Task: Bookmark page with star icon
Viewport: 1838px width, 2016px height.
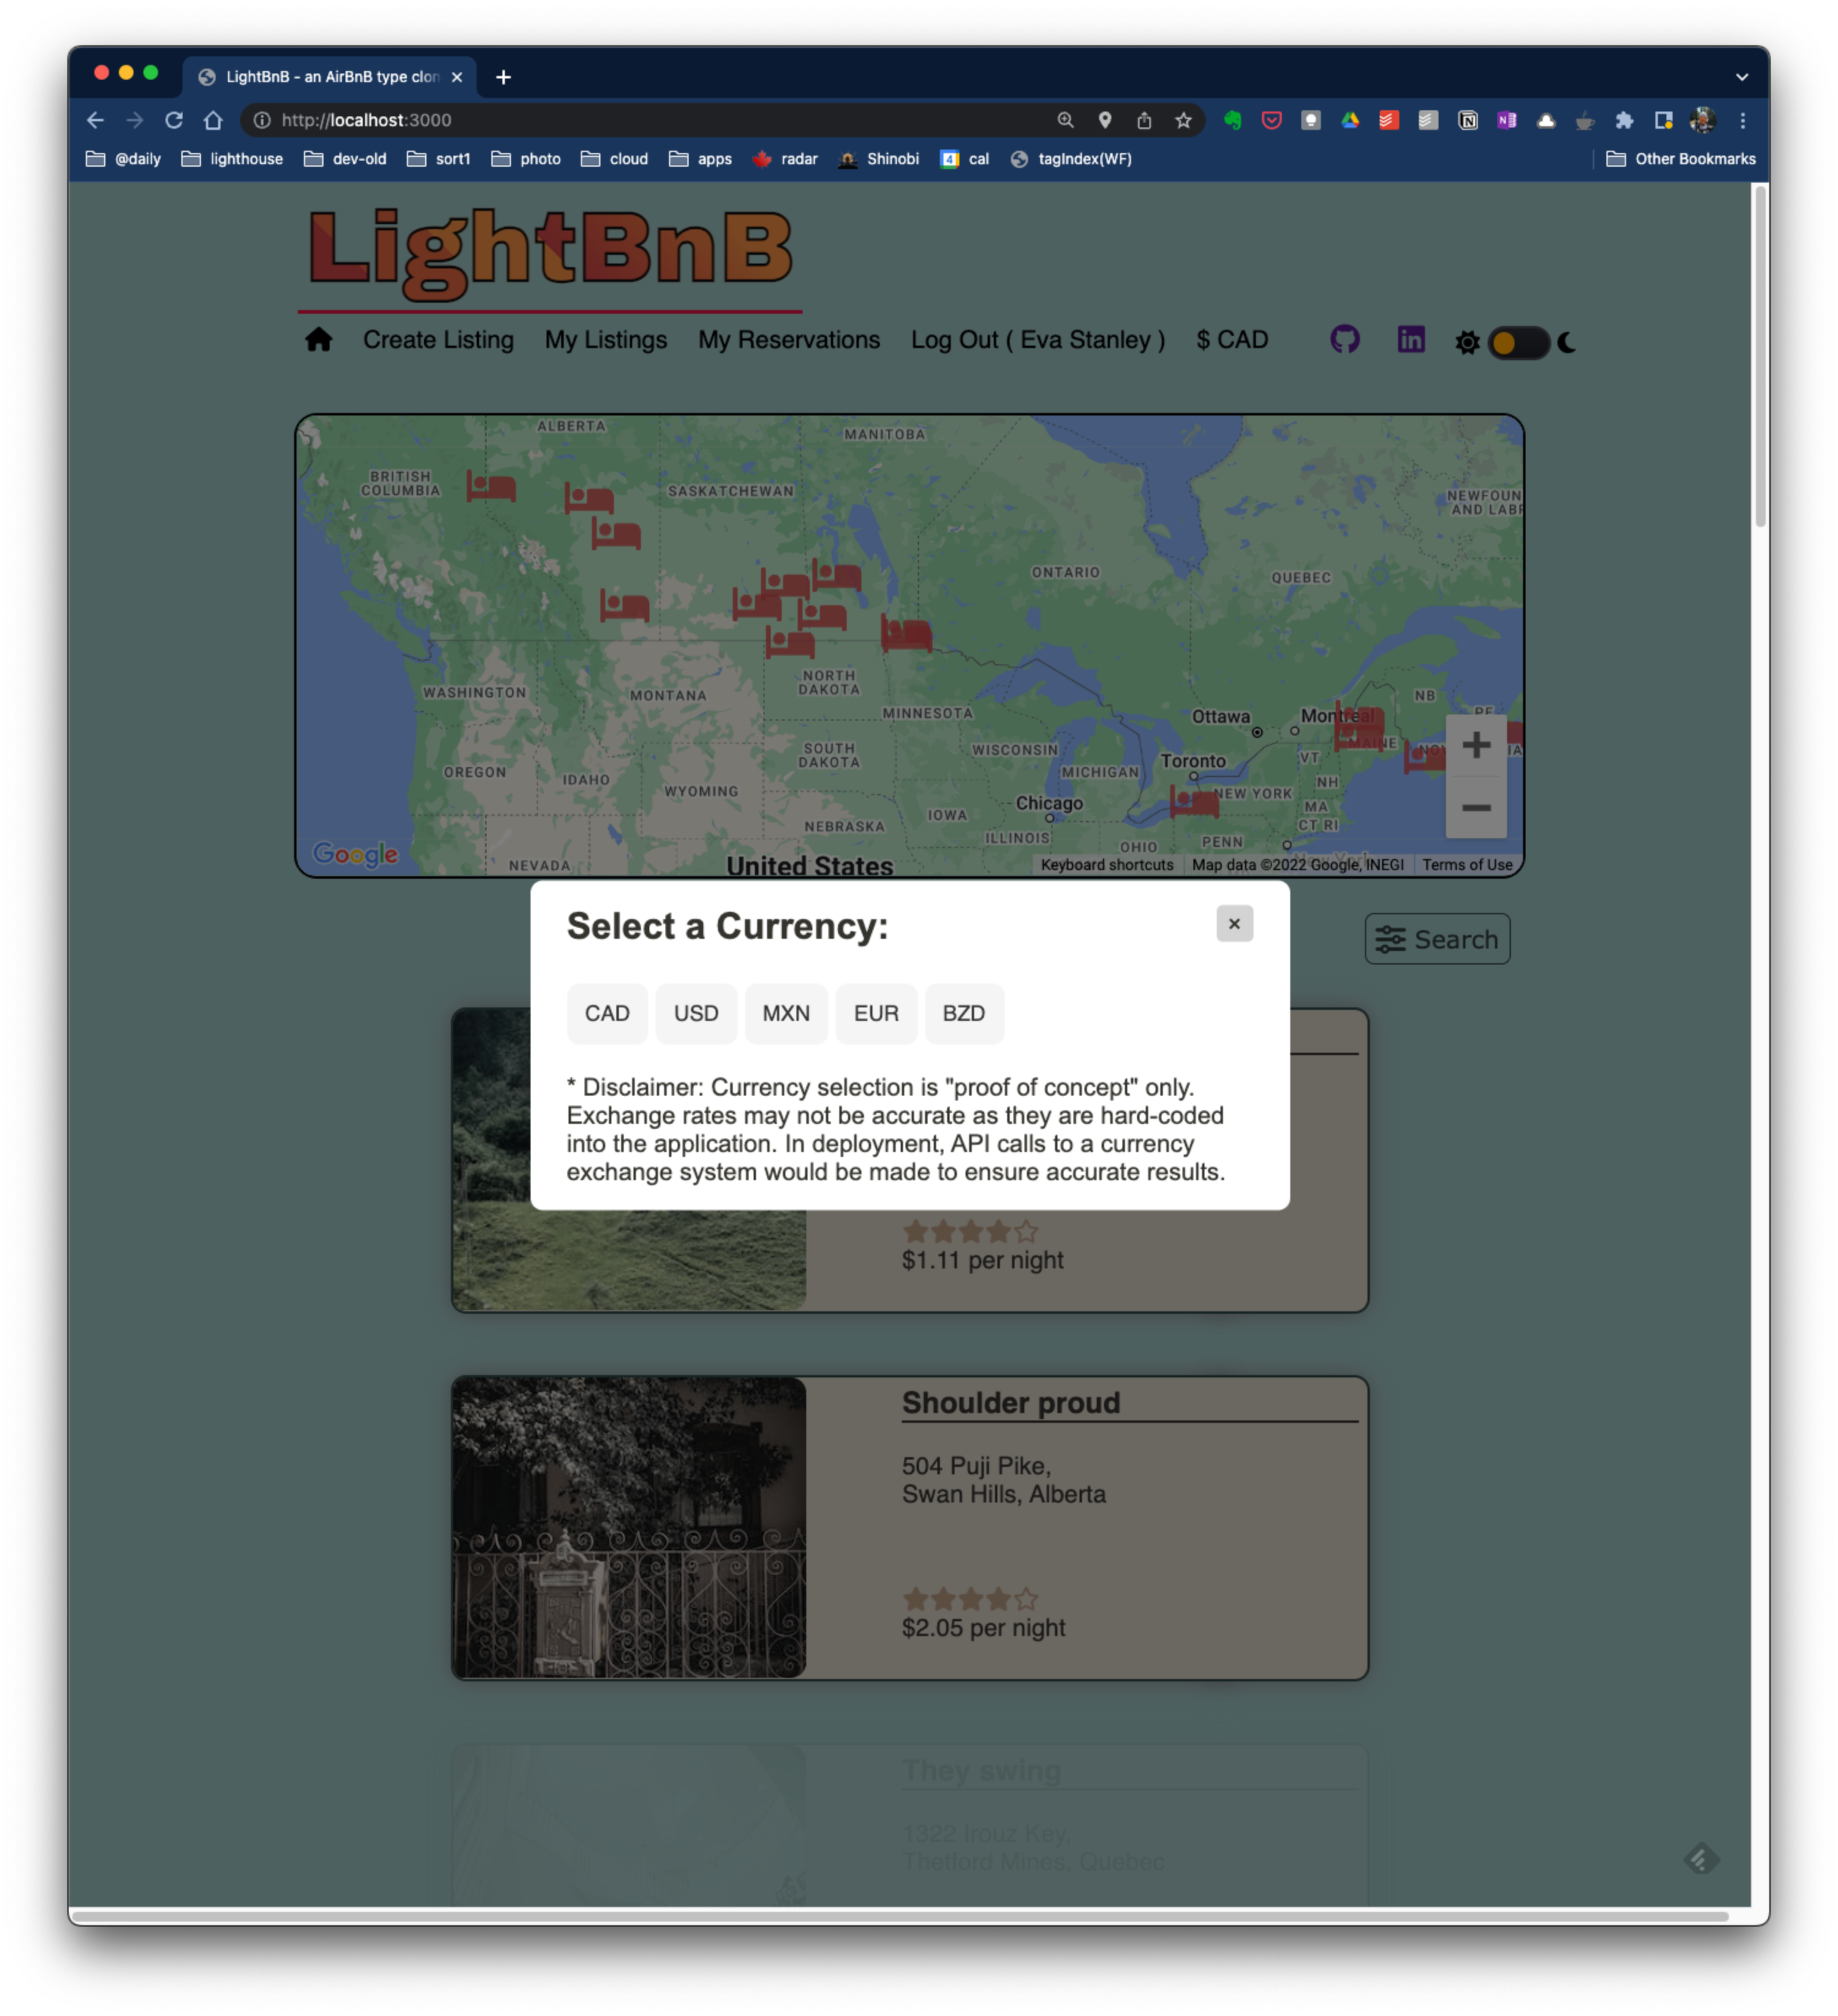Action: (1184, 120)
